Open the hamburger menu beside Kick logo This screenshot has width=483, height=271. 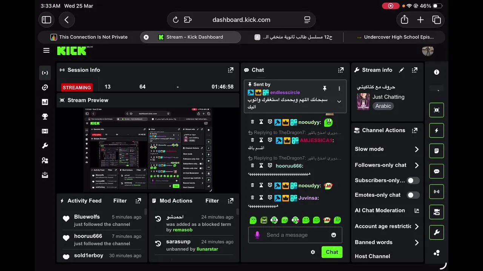click(46, 50)
